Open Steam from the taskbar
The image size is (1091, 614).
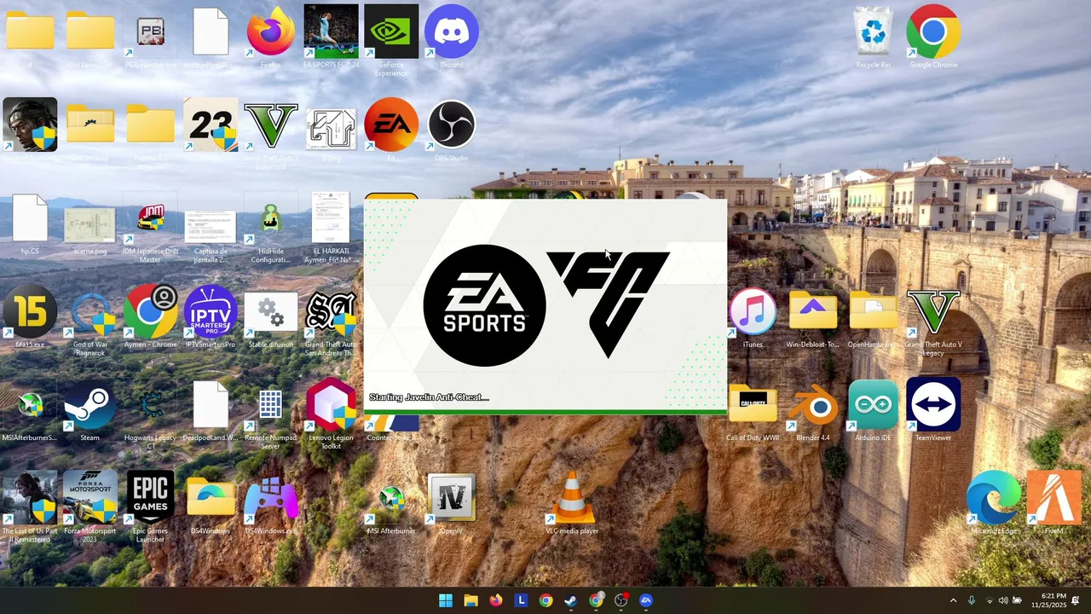(570, 600)
